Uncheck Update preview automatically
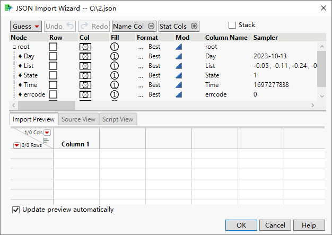332x235 pixels. pyautogui.click(x=16, y=210)
